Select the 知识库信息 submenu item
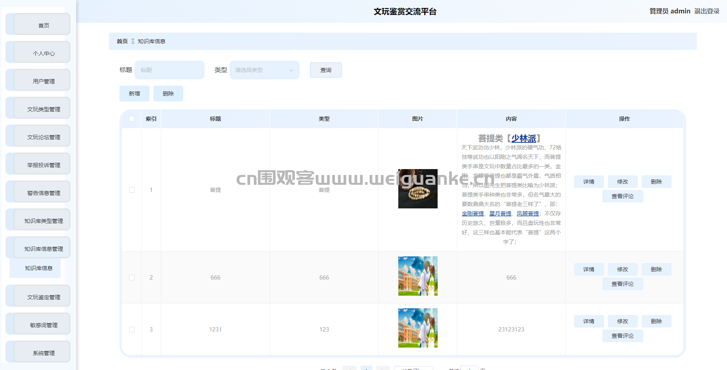 click(39, 268)
